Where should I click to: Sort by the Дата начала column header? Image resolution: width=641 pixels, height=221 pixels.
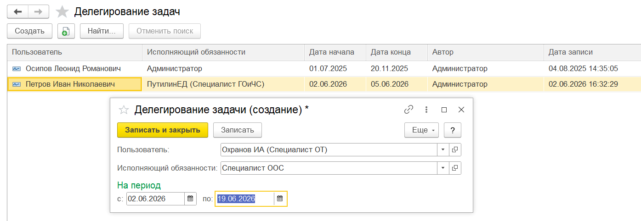tap(335, 52)
